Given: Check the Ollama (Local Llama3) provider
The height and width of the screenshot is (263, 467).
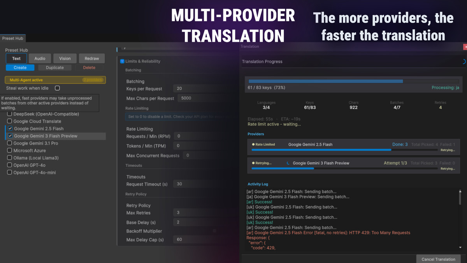Looking at the screenshot, I should (x=9, y=158).
